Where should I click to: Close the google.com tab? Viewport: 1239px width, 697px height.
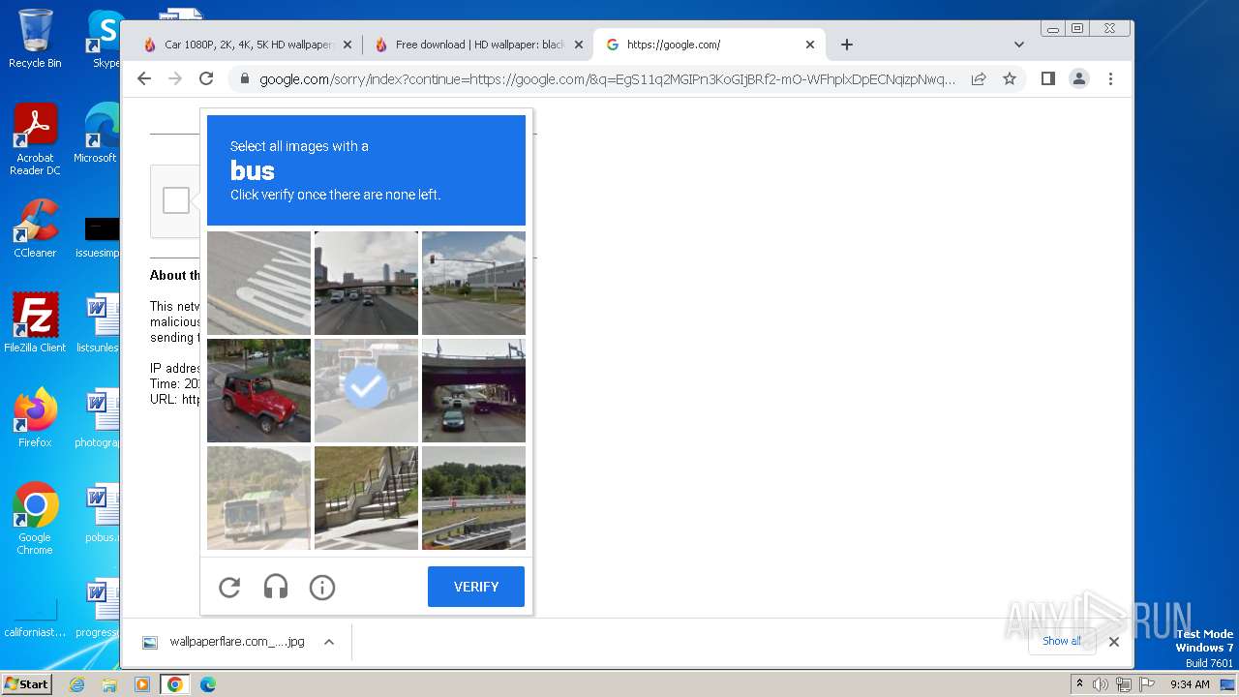(810, 45)
